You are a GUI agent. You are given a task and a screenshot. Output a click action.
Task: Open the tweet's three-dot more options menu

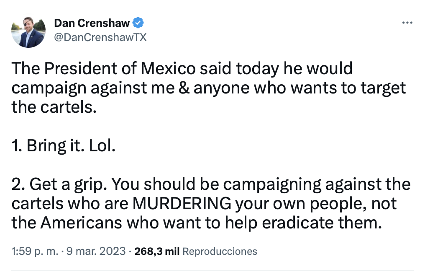[407, 23]
